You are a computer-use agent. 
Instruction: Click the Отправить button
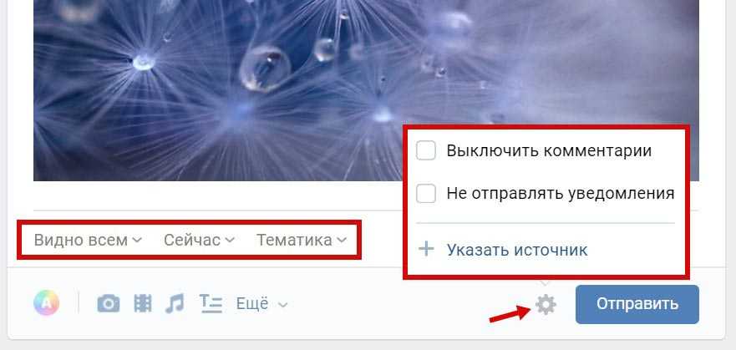(x=637, y=304)
